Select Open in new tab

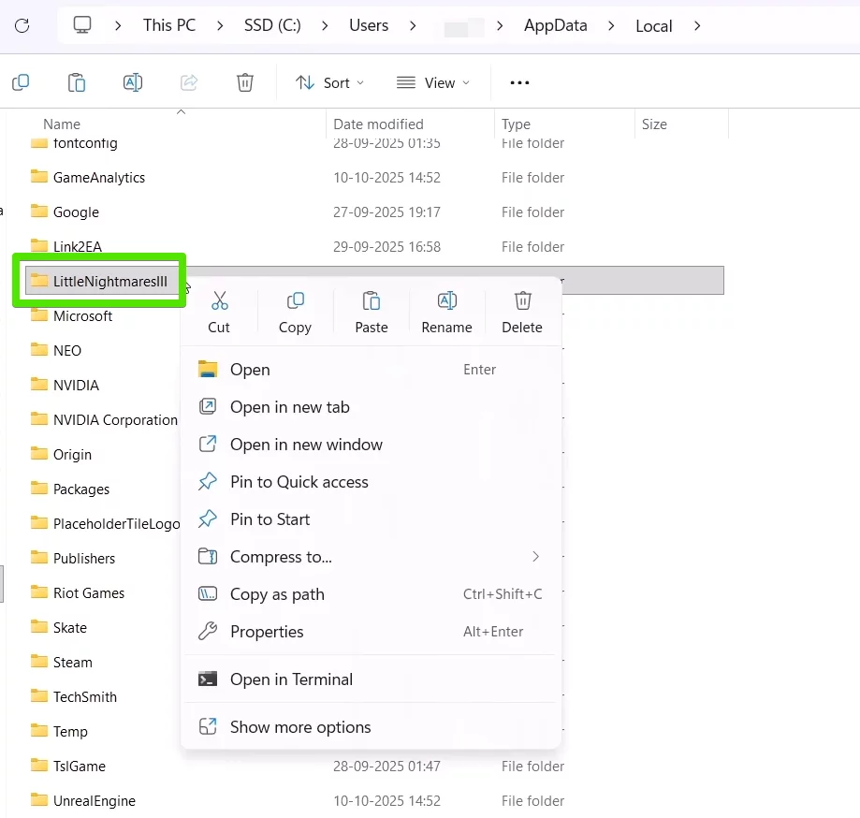pyautogui.click(x=289, y=407)
